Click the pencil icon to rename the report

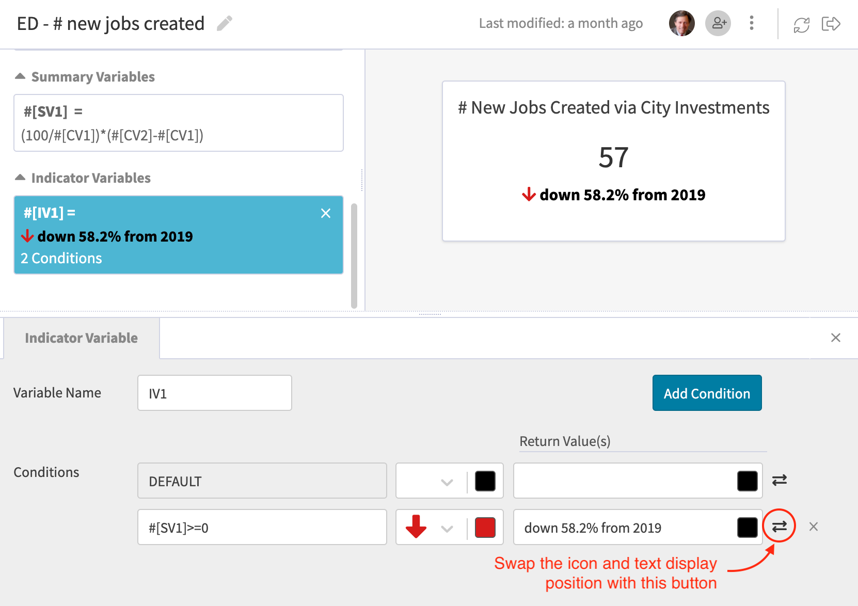coord(224,24)
